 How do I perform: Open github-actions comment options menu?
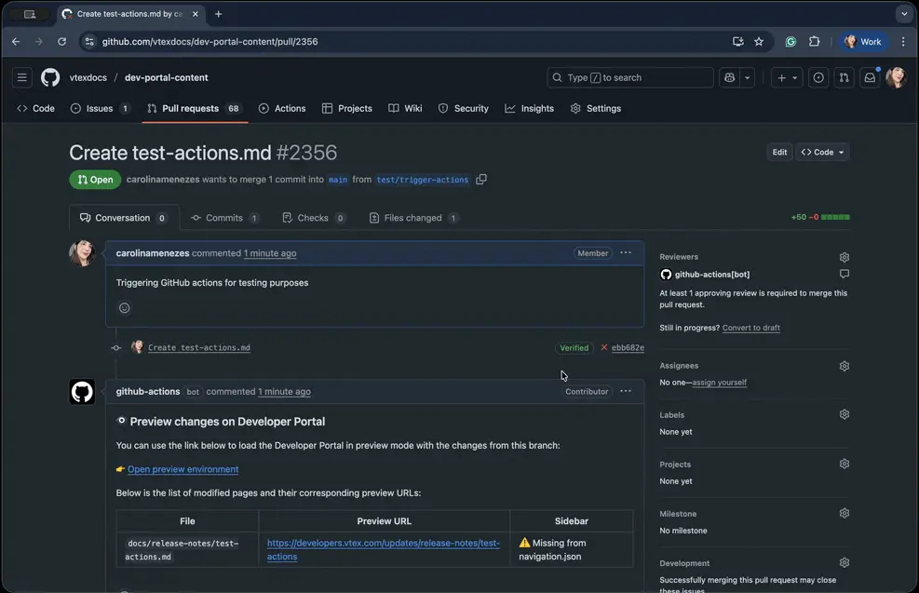click(x=626, y=391)
